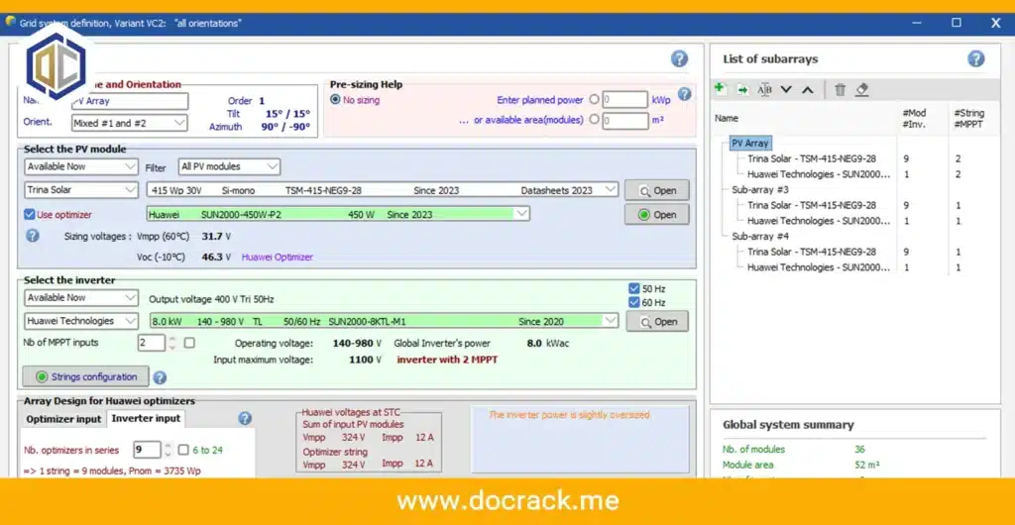This screenshot has height=525, width=1015.
Task: Open help for List of subarrays
Action: point(975,58)
